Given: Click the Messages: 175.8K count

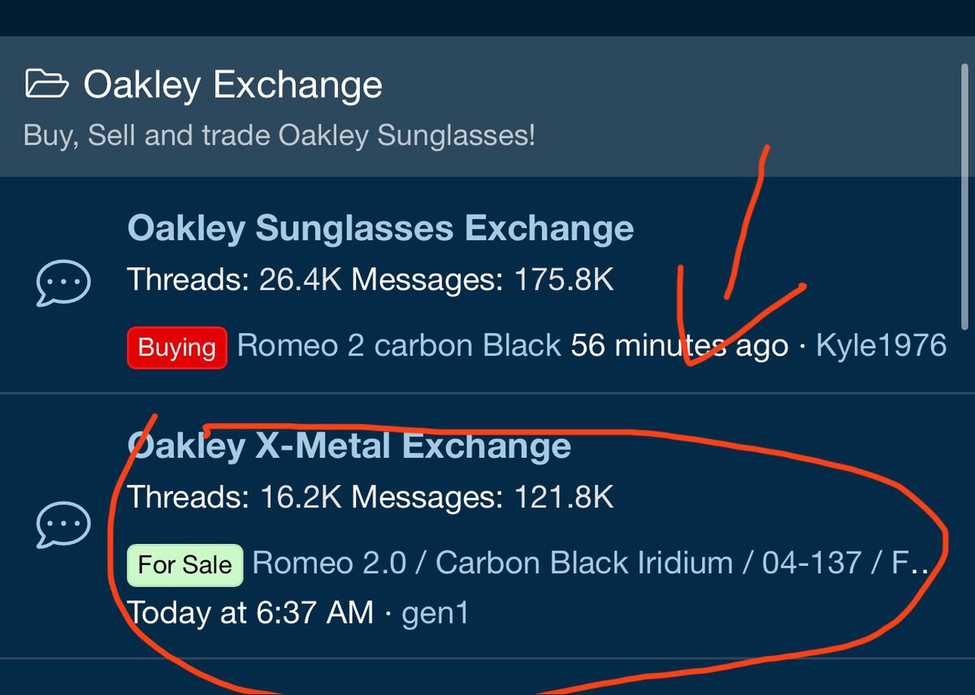Looking at the screenshot, I should click(x=483, y=280).
